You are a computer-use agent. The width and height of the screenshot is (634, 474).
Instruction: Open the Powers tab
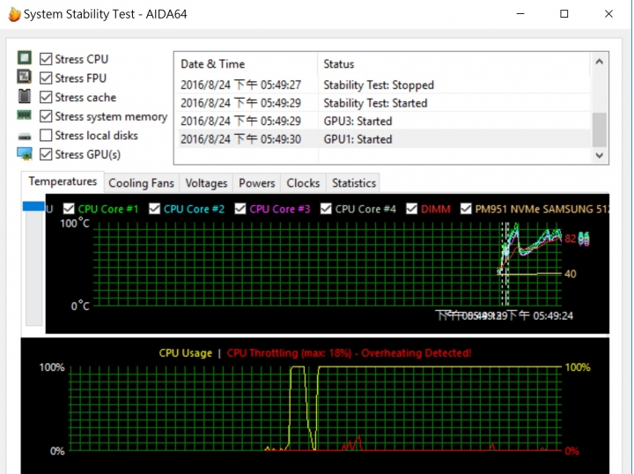(x=257, y=183)
